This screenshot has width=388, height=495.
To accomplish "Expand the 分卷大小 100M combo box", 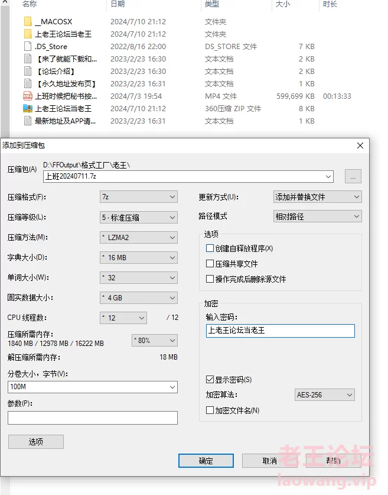I will pos(172,387).
